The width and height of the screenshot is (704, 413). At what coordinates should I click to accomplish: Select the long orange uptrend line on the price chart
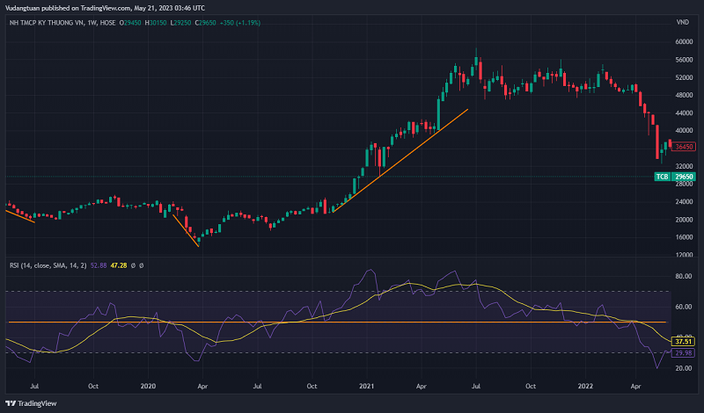tap(400, 159)
